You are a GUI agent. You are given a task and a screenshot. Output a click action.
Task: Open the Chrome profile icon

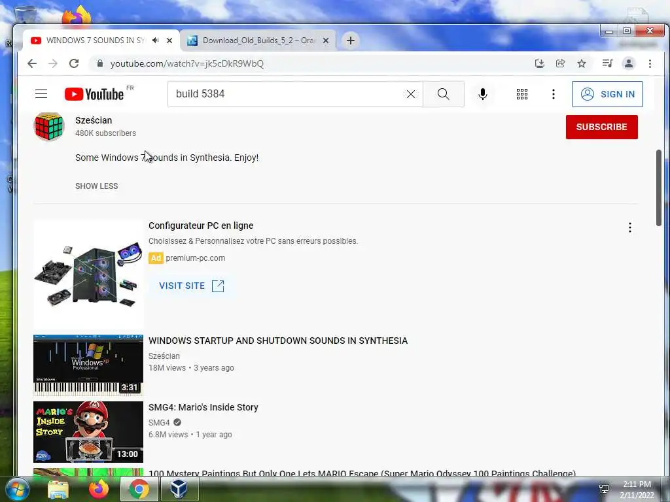tap(629, 63)
